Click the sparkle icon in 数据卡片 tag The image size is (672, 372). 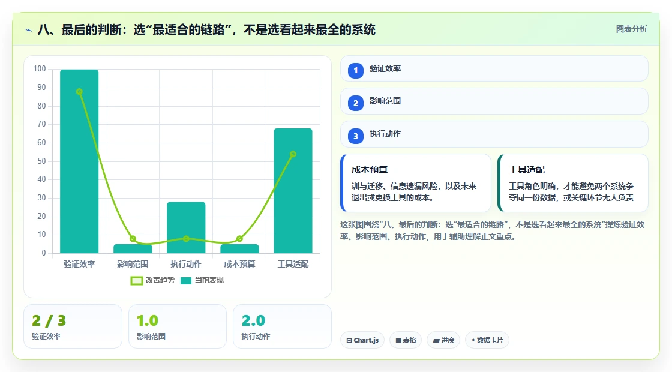(473, 340)
